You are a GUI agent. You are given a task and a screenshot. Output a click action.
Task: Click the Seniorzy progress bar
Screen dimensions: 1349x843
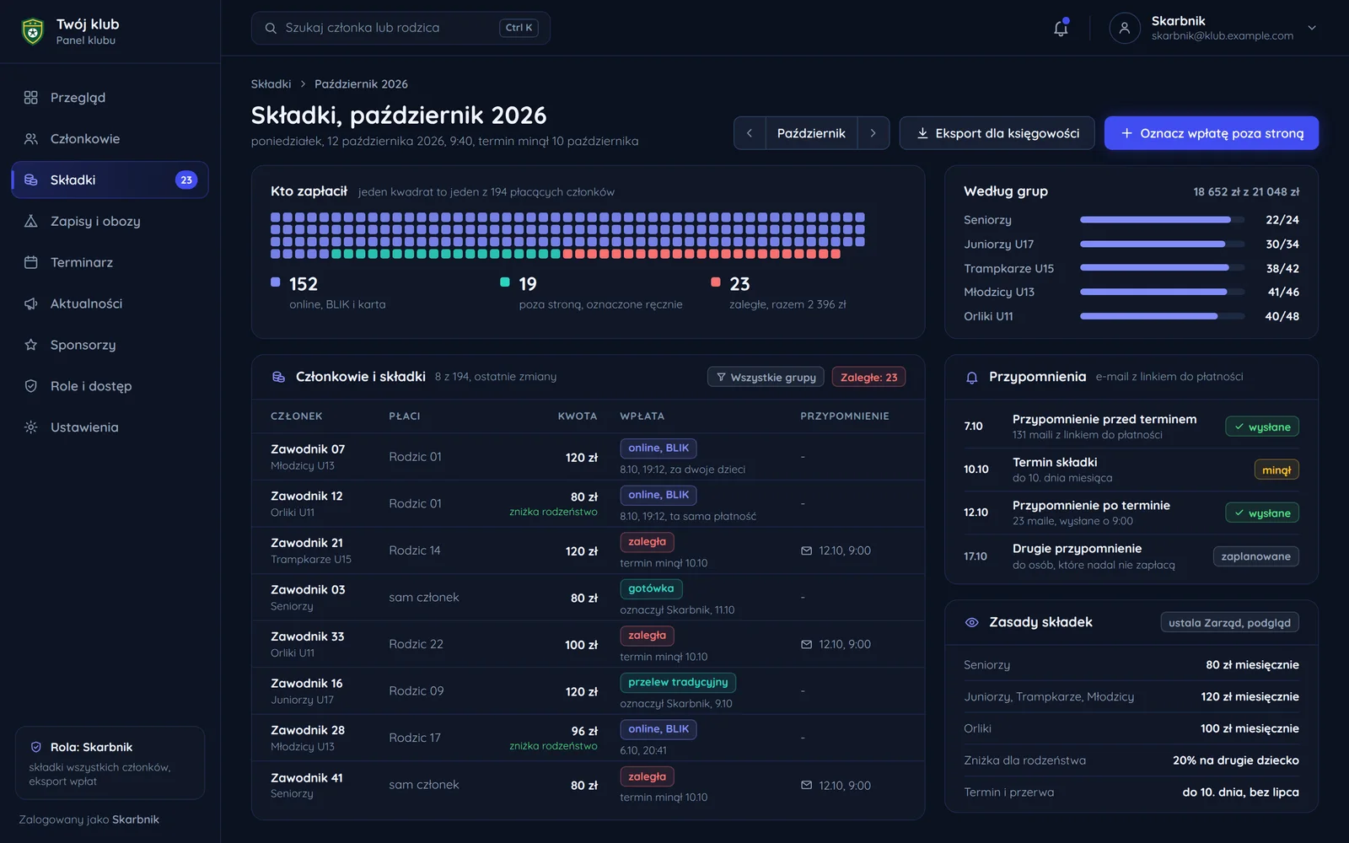pos(1162,220)
